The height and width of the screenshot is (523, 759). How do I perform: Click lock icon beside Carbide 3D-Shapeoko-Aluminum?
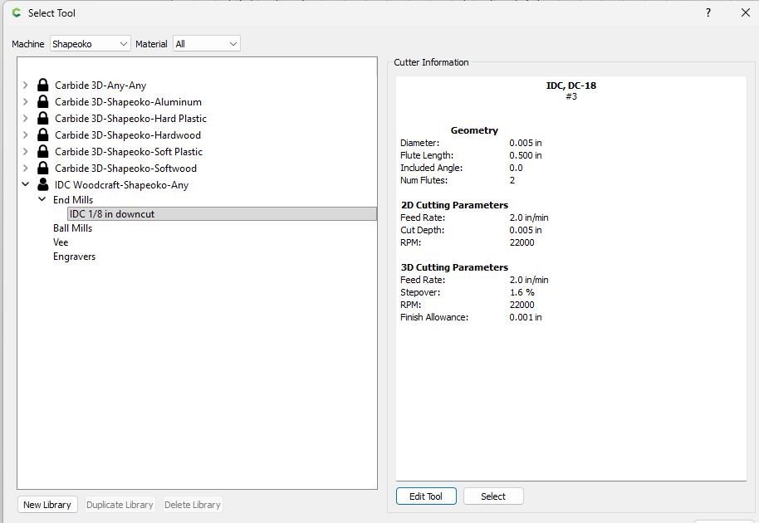pos(43,101)
